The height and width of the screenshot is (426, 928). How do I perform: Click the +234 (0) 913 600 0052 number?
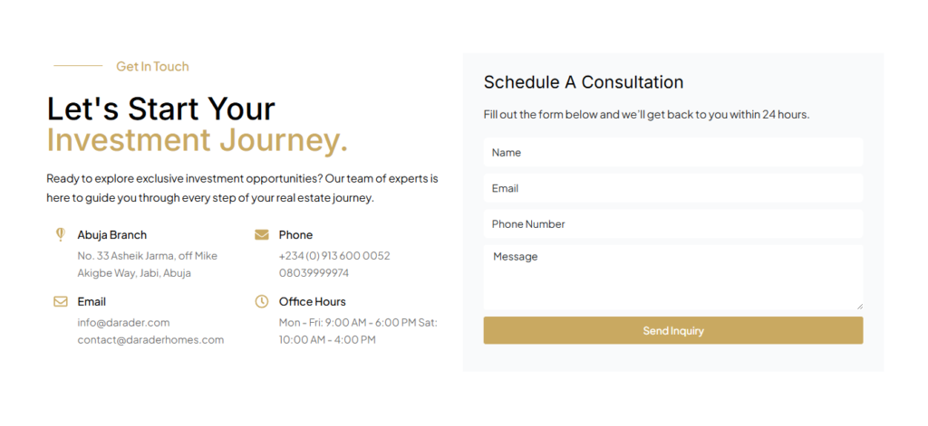(334, 256)
